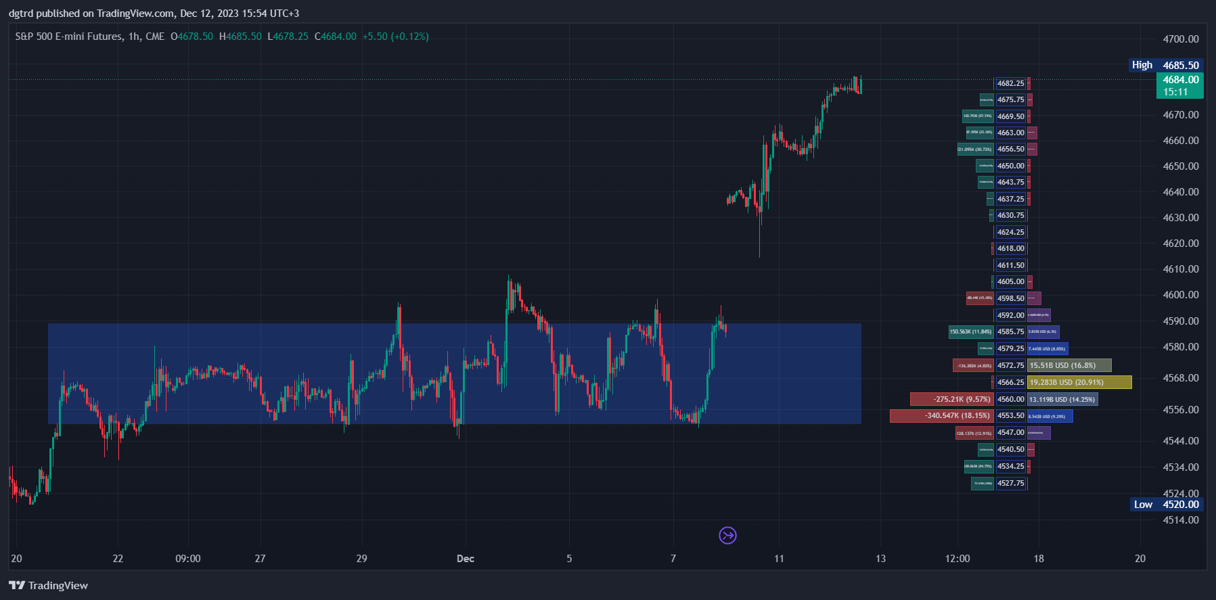
Task: Click the 4700.00 price scale label
Action: tap(1180, 39)
